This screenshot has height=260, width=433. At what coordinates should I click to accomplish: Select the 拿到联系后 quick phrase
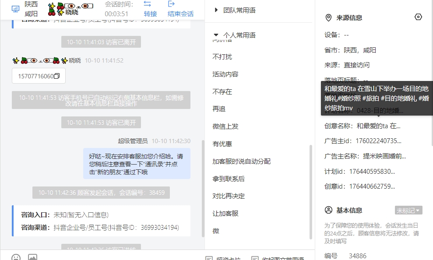229,179
